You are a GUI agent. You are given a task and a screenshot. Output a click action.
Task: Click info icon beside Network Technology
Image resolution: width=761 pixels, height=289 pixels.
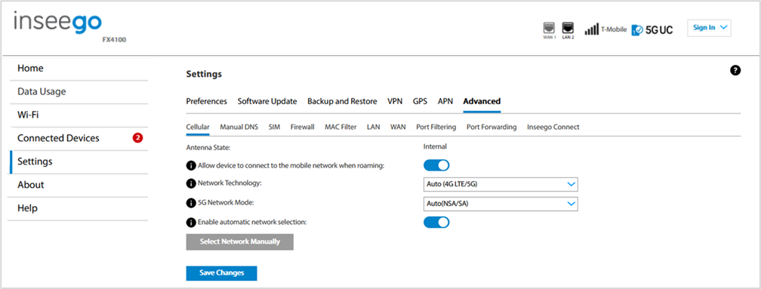click(191, 184)
